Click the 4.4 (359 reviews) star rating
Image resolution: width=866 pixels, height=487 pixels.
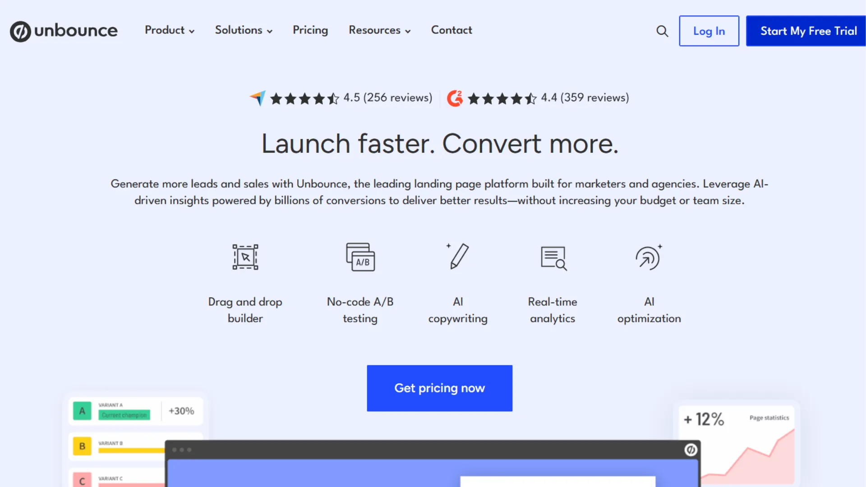[585, 97]
